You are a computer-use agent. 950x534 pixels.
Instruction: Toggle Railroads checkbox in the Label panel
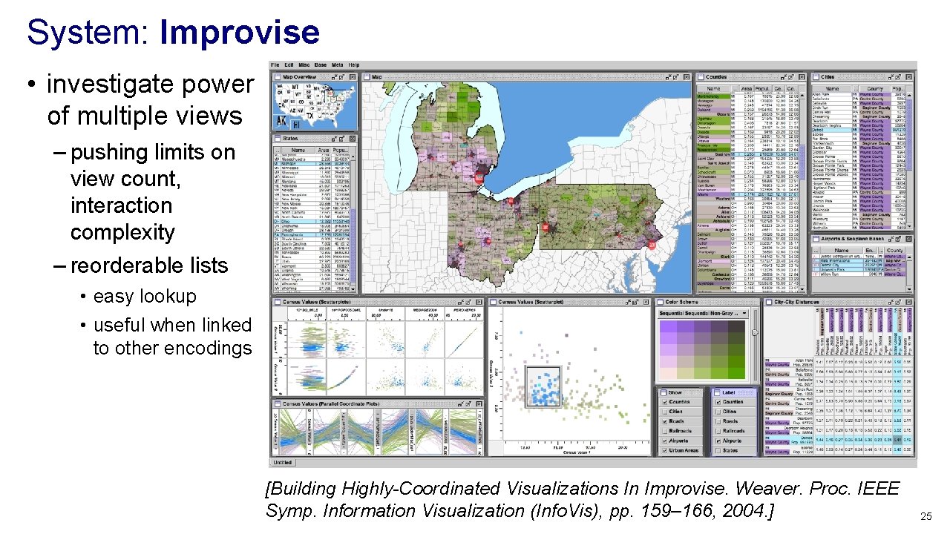tap(717, 432)
